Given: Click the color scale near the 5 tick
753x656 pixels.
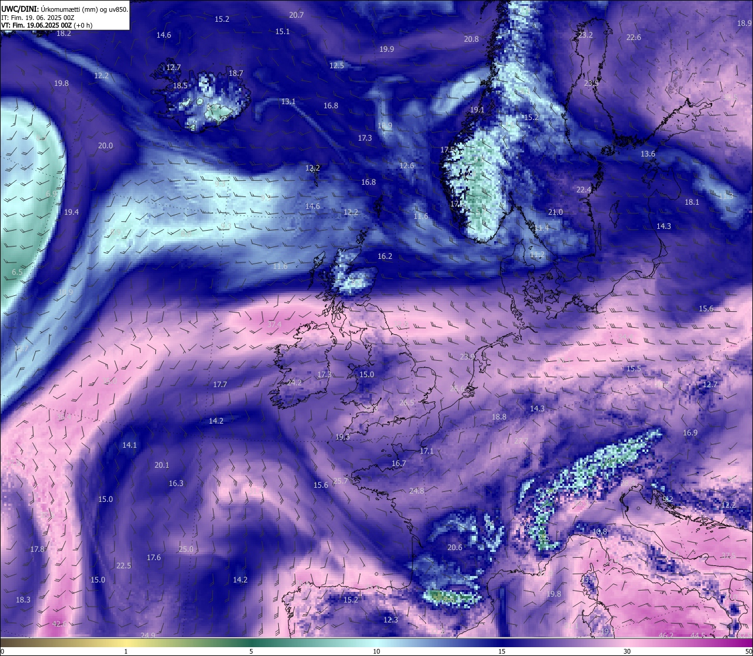Looking at the screenshot, I should pos(251,642).
